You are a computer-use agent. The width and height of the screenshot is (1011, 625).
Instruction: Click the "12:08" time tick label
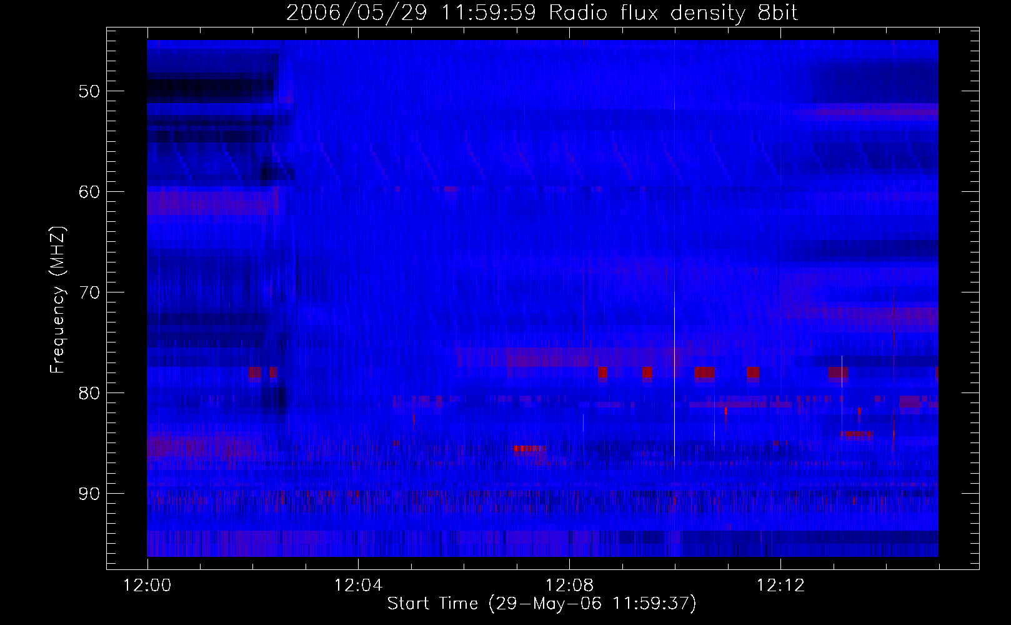click(x=569, y=586)
